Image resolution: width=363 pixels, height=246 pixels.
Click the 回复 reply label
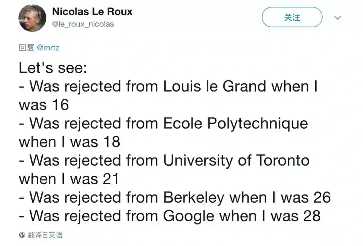pyautogui.click(x=27, y=48)
